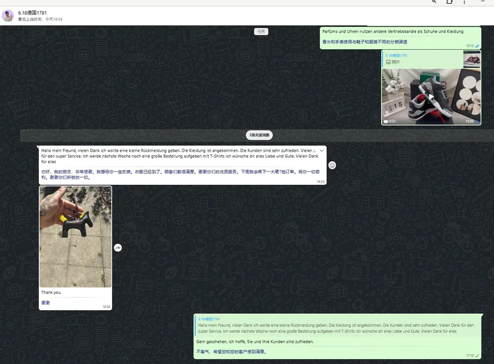The image size is (494, 364).
Task: Expand the message options chevron on feedback message
Action: [x=321, y=151]
